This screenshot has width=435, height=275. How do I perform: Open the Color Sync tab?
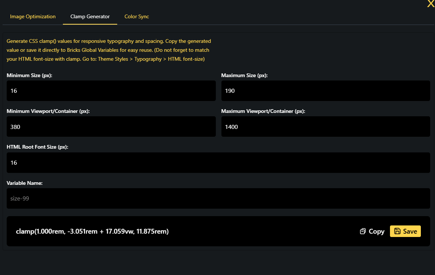pos(137,16)
